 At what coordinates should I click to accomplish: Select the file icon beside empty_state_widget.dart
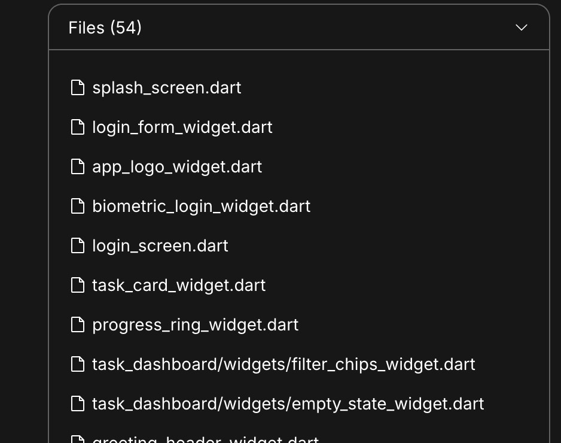78,403
